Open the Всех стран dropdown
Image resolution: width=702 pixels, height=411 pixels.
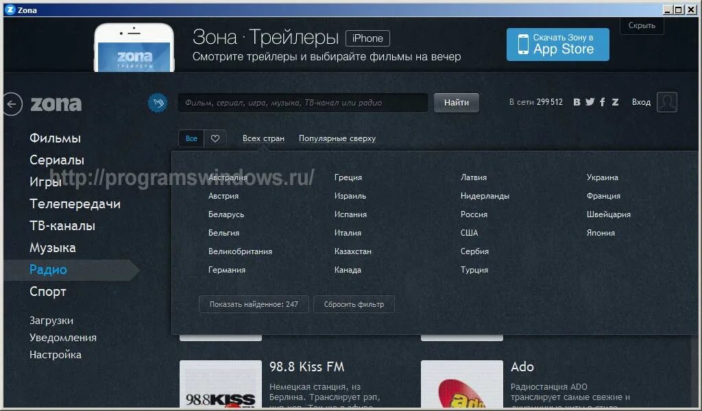point(264,138)
